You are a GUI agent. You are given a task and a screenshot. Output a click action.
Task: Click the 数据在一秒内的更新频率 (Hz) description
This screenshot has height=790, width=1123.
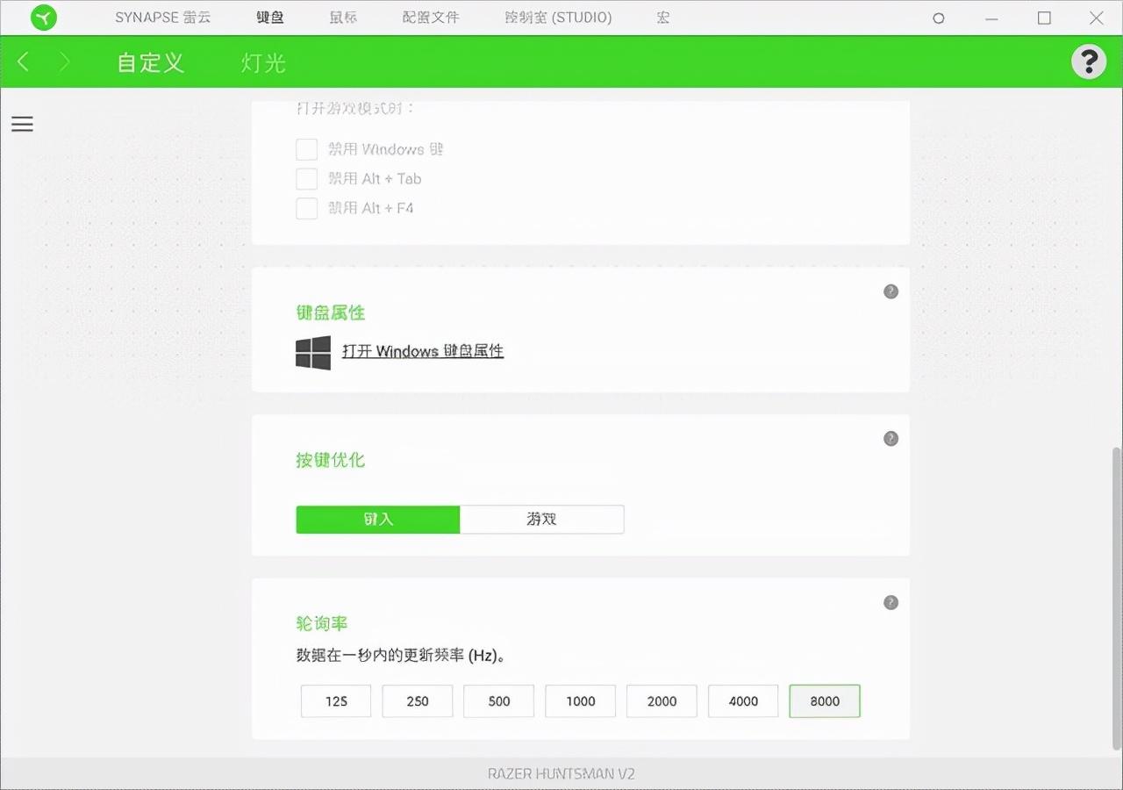tap(401, 655)
